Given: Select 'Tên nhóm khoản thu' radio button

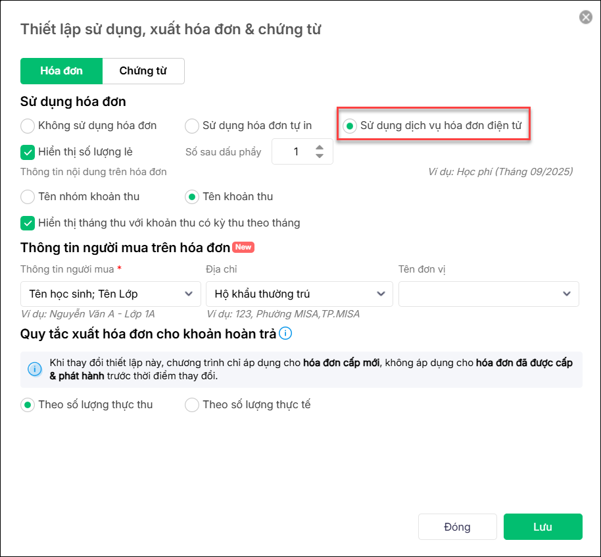Looking at the screenshot, I should pos(28,196).
